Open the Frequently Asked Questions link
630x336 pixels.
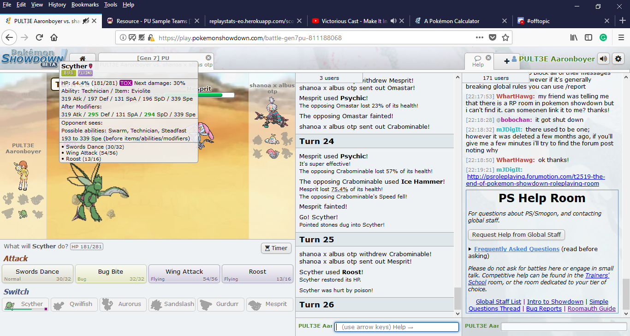coord(517,249)
